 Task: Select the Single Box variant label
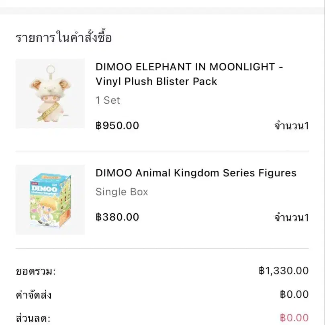pos(122,192)
